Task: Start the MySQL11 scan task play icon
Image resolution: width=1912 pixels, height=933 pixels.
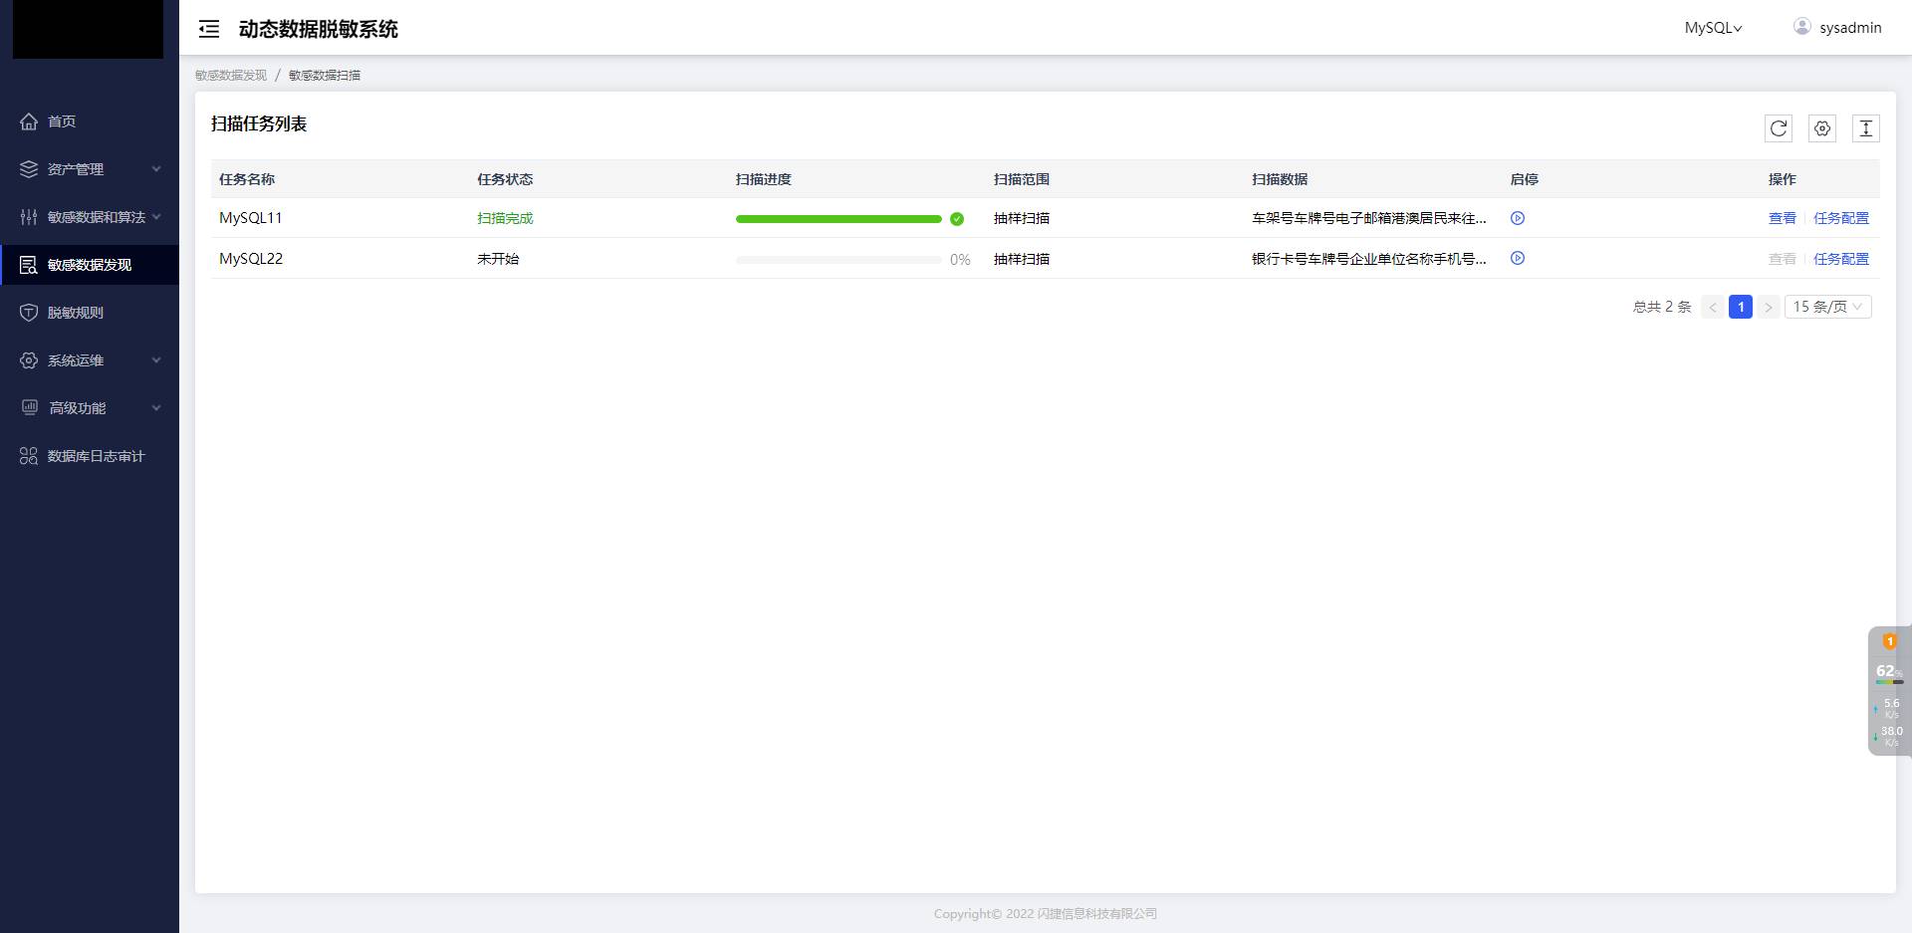Action: tap(1518, 218)
